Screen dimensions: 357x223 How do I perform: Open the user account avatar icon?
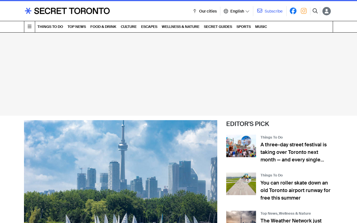[x=327, y=11]
